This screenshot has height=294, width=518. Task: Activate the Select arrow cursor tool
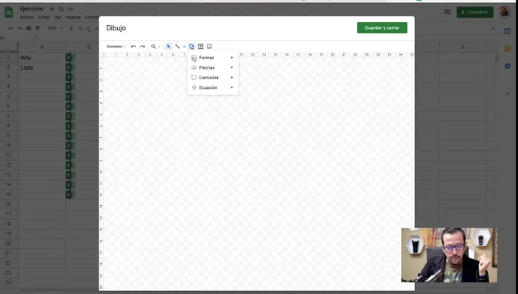point(168,47)
